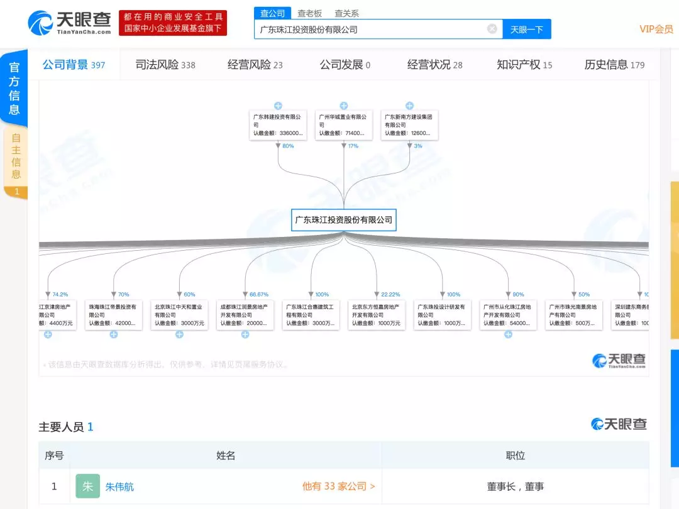Expand the node under 广州市从化珠江房地产开发有限公司
This screenshot has height=509, width=679.
coord(508,335)
